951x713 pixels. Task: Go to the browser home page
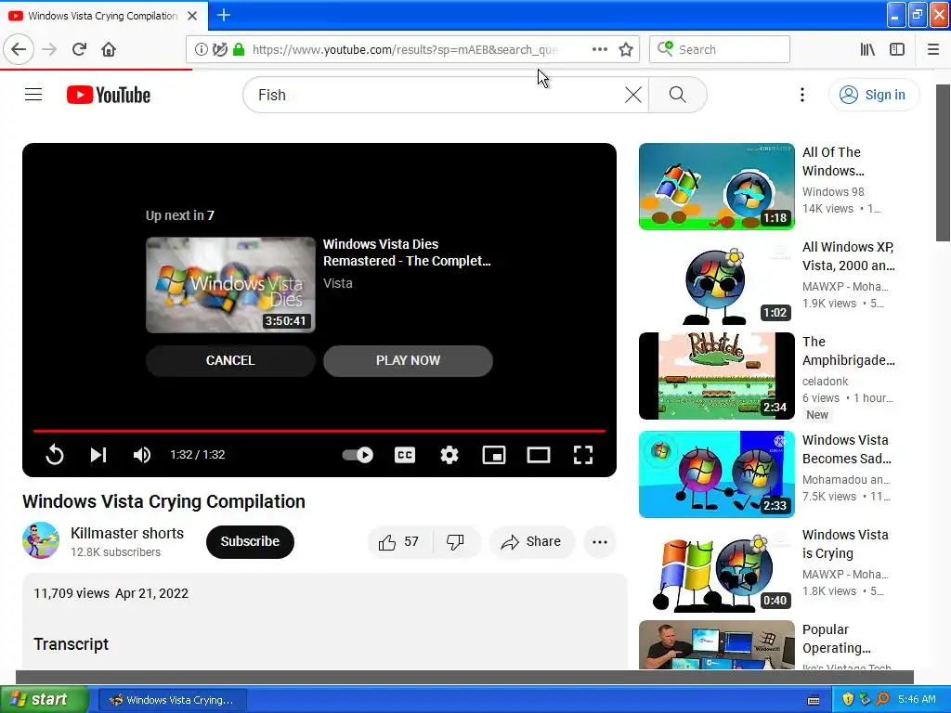click(x=109, y=49)
